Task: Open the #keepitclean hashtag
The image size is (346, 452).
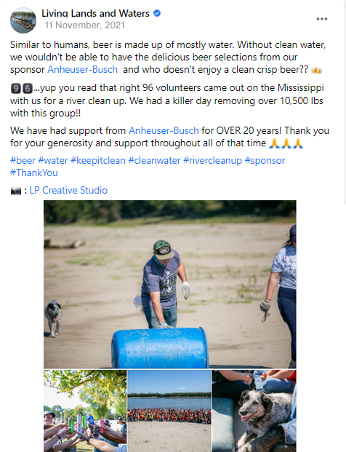Action: coord(98,160)
